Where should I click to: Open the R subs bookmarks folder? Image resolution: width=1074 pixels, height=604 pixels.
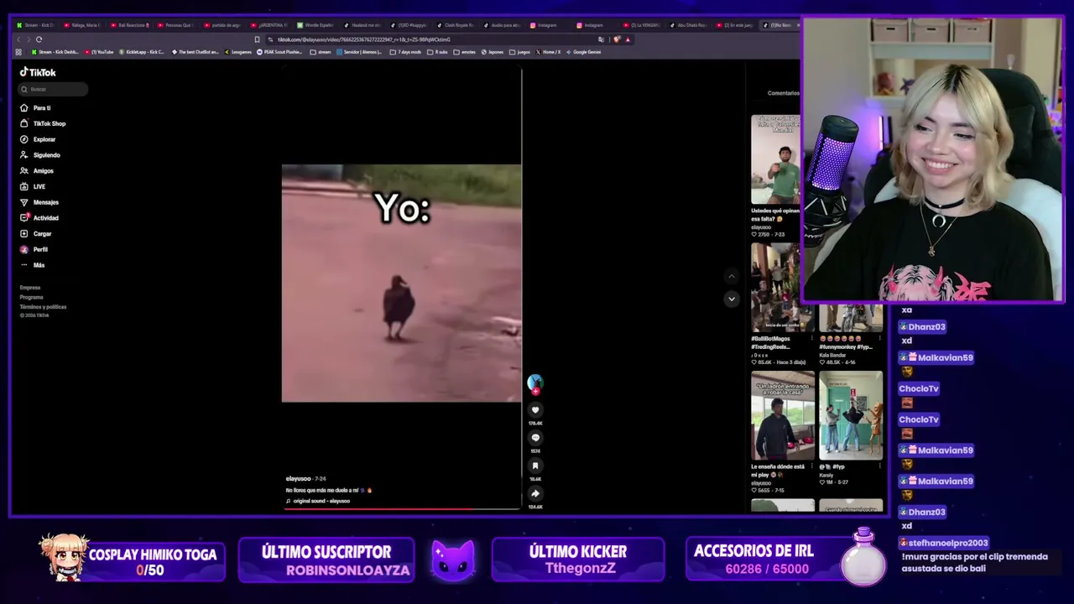(437, 52)
